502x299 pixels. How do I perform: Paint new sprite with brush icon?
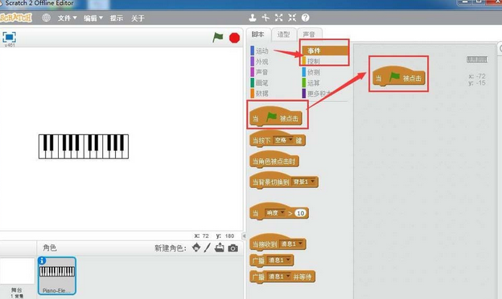click(x=207, y=248)
